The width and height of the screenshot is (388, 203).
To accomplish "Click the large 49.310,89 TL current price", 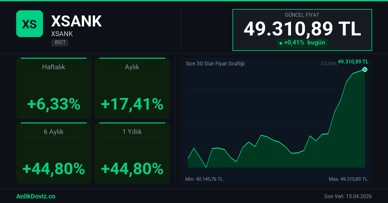I will [x=302, y=29].
